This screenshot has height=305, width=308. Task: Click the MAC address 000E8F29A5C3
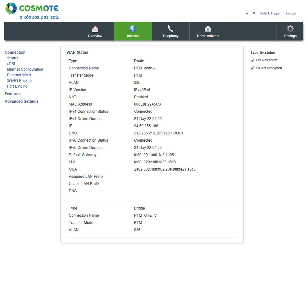tap(147, 104)
